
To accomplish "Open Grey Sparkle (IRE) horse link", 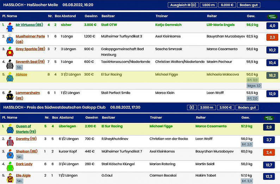I will [x=30, y=49].
